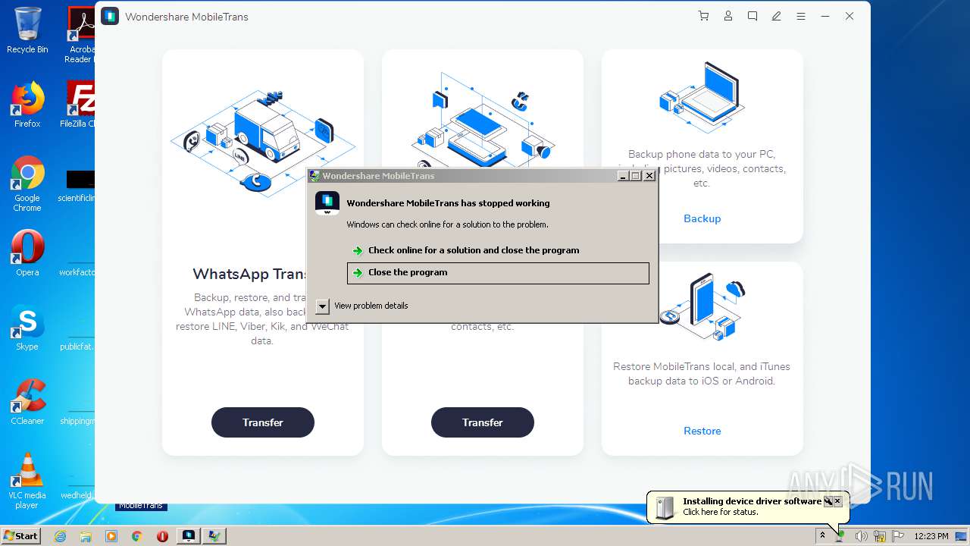Screen dimensions: 970x546
Task: Open VLC media player desktop shortcut
Action: [x=27, y=481]
